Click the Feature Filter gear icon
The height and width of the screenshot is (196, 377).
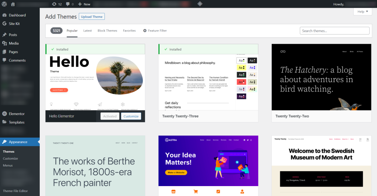pyautogui.click(x=145, y=31)
